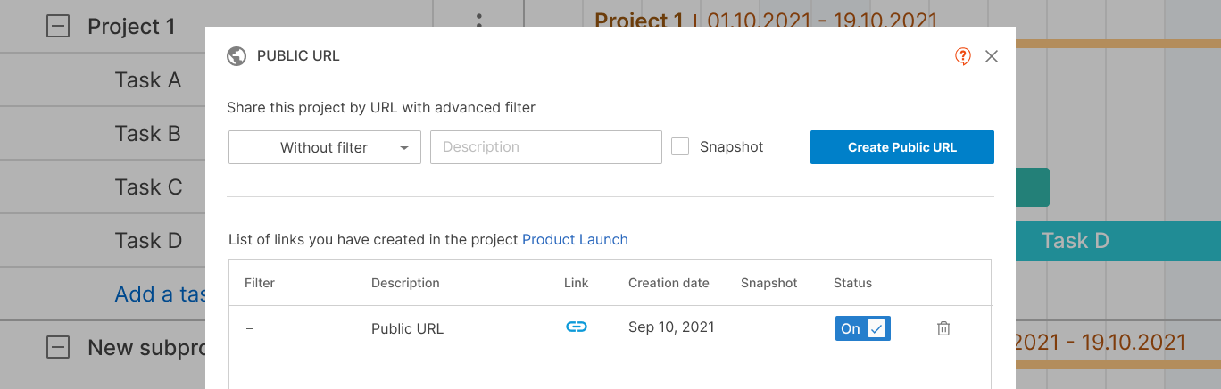
Task: Open the Product Launch project link
Action: [x=575, y=240]
